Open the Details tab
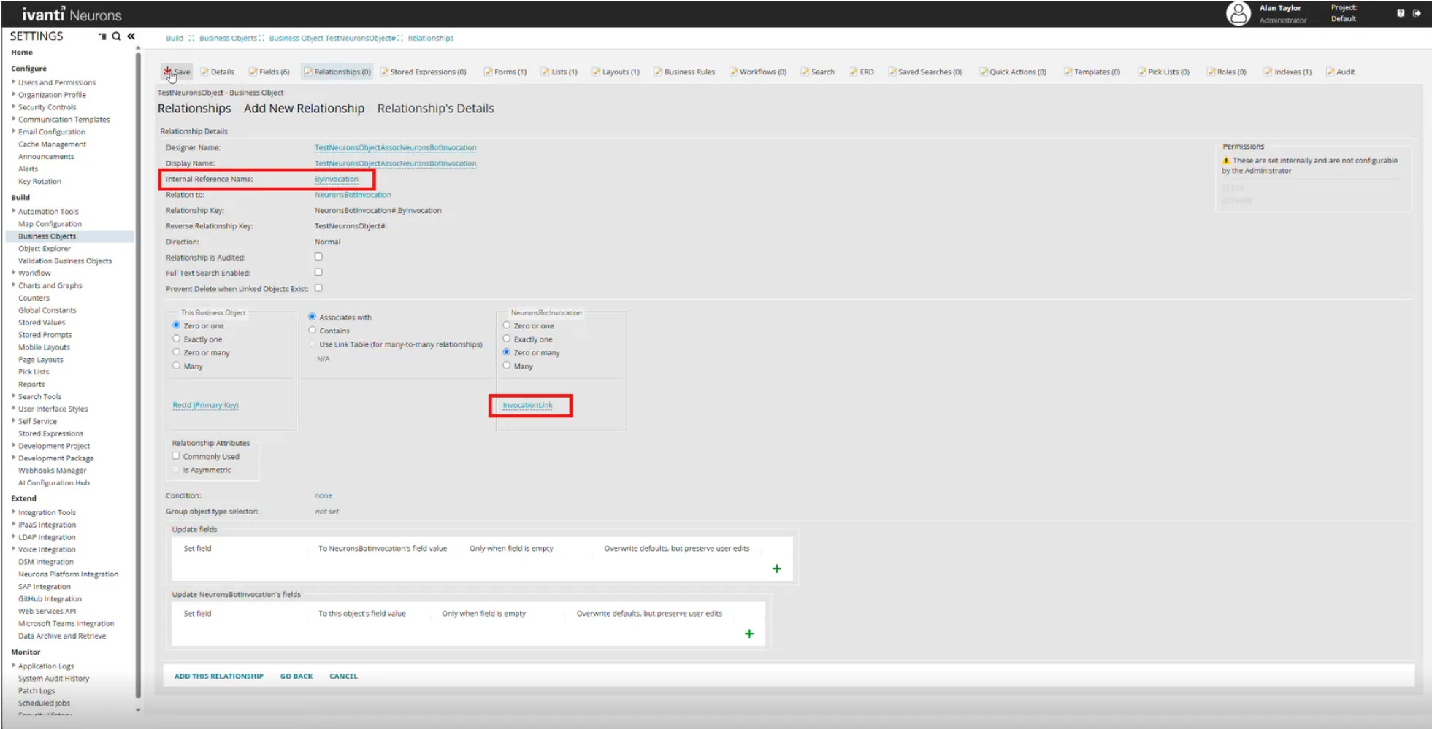Image resolution: width=1432 pixels, height=729 pixels. [x=218, y=72]
